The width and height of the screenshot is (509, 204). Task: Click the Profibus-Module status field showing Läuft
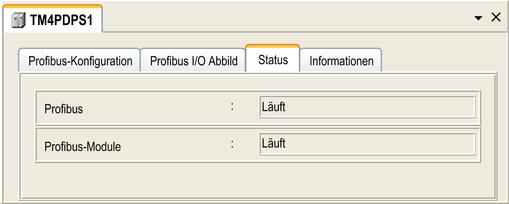[367, 144]
